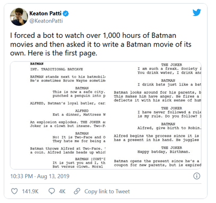This screenshot has width=216, height=203.
Task: Click the blue verified badge
Action: point(66,13)
